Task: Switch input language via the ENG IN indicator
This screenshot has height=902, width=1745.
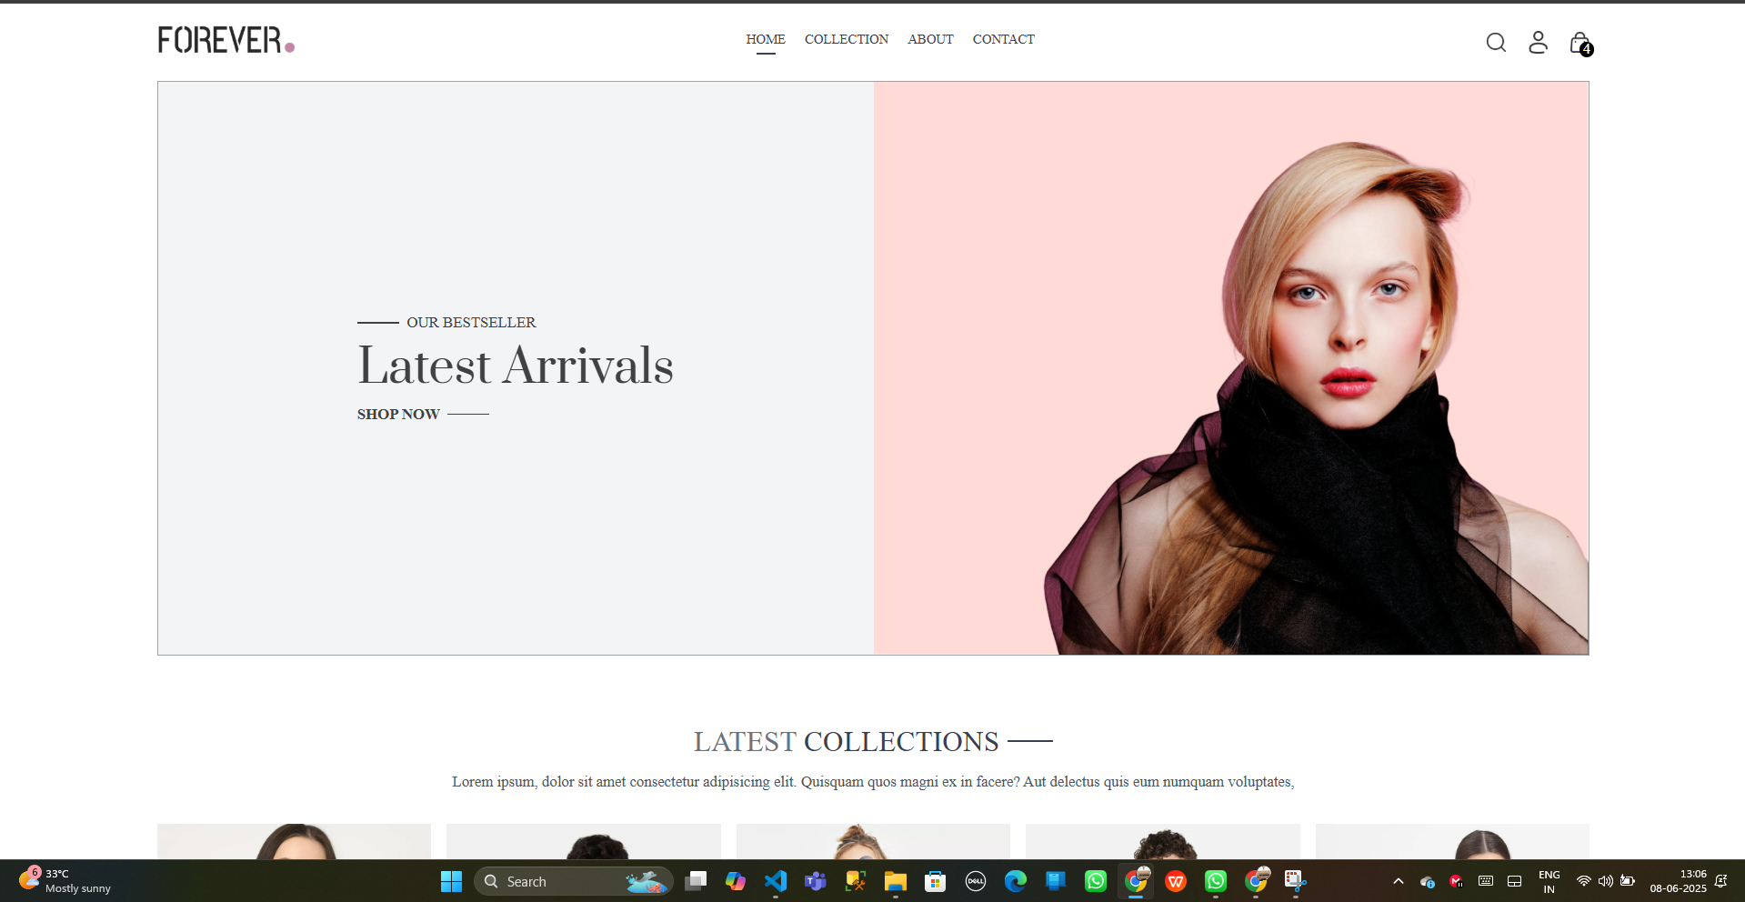Action: [1549, 881]
